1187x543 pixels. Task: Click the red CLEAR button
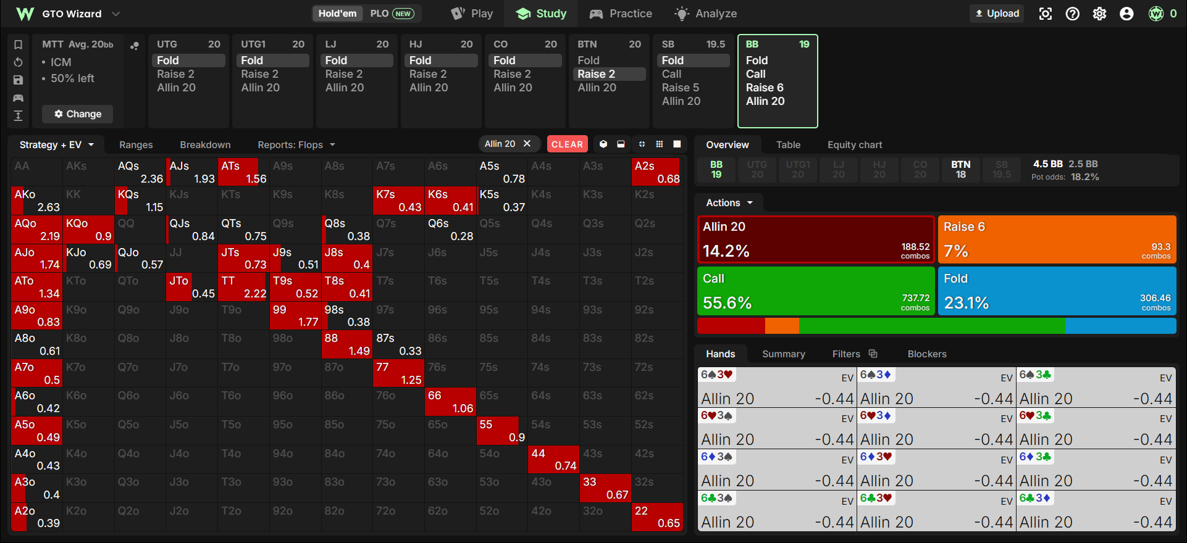(567, 144)
